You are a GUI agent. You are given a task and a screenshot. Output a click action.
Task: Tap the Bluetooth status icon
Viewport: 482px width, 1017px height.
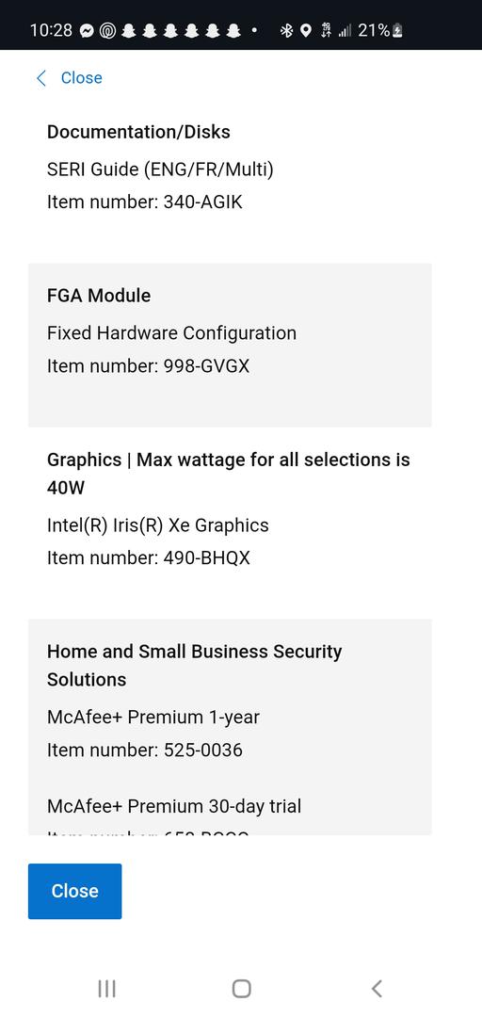pyautogui.click(x=286, y=30)
